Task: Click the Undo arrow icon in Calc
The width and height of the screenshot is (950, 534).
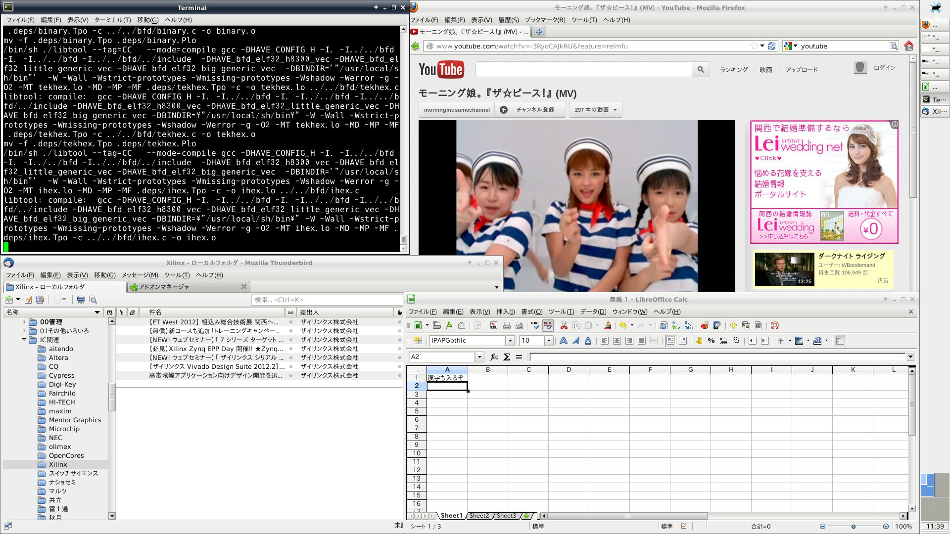Action: click(x=622, y=325)
